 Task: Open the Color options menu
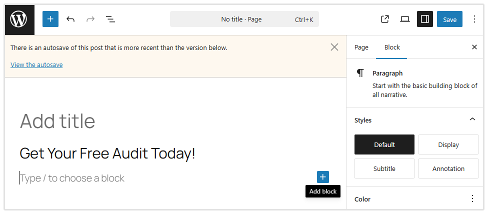(x=472, y=199)
